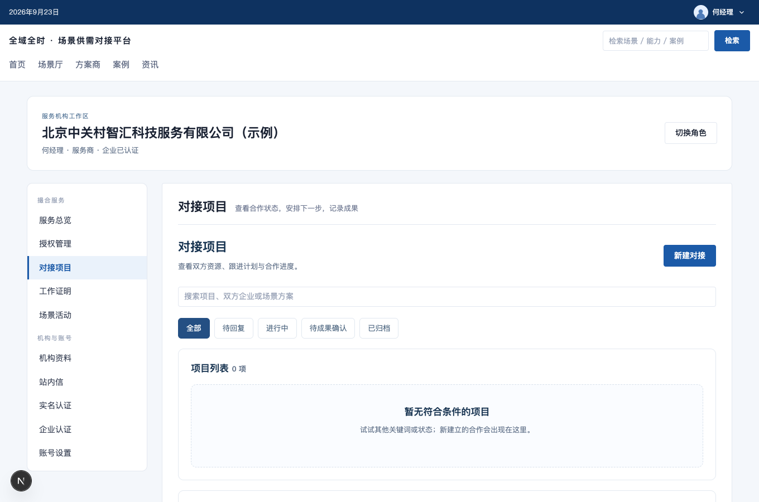Open 场景活动 in the sidebar
This screenshot has width=759, height=502.
87,315
